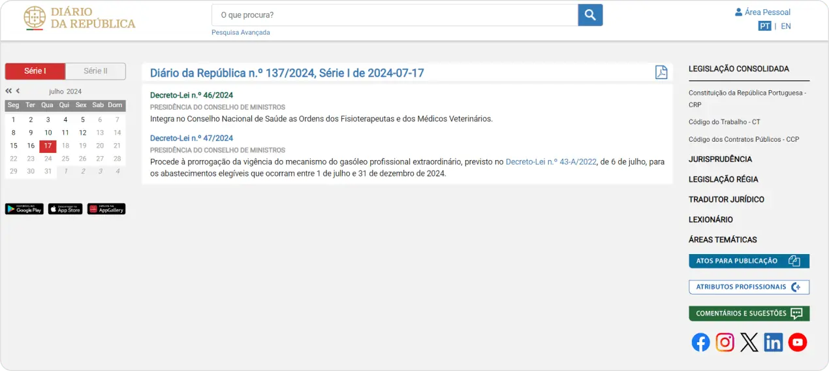This screenshot has height=371, width=829.
Task: Click Atributos Profissionais button
Action: tap(749, 287)
